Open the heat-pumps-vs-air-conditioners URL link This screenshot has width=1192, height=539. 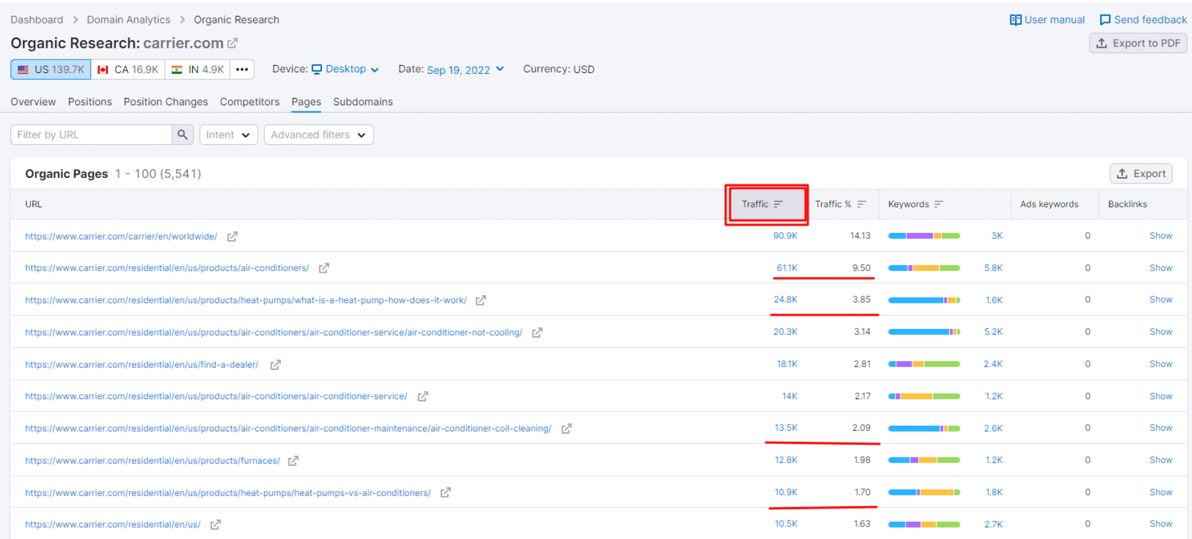pos(228,493)
